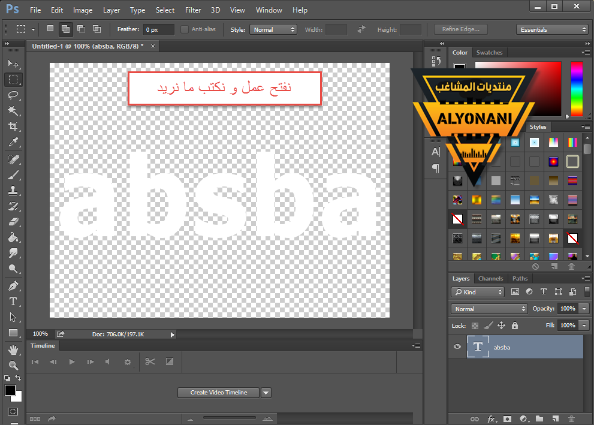Click the Delete layer trash icon

click(571, 418)
